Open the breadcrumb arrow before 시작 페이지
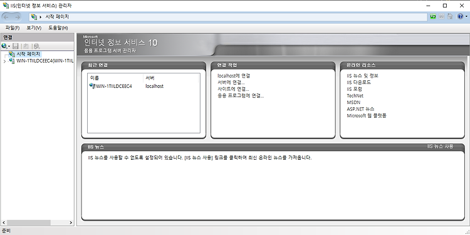The height and width of the screenshot is (235, 470). coord(41,17)
